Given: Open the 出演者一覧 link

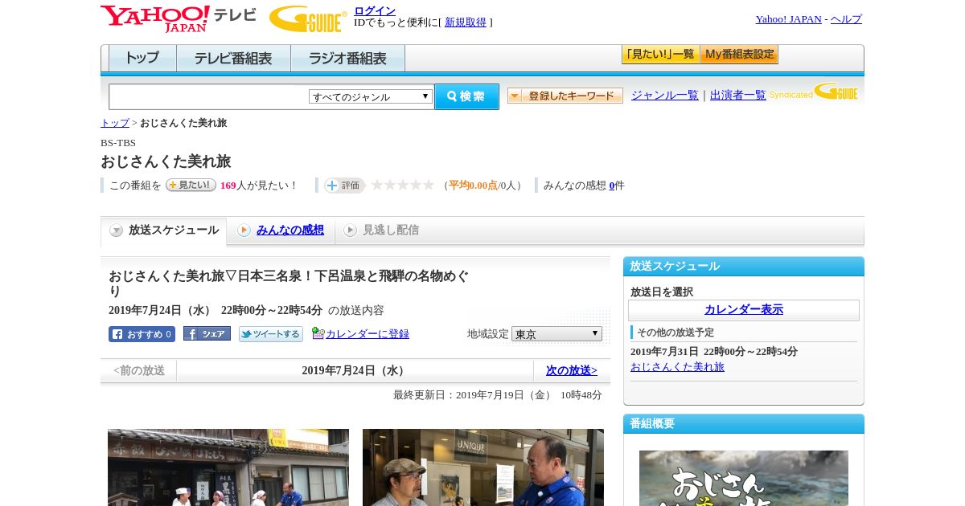Looking at the screenshot, I should pyautogui.click(x=738, y=95).
